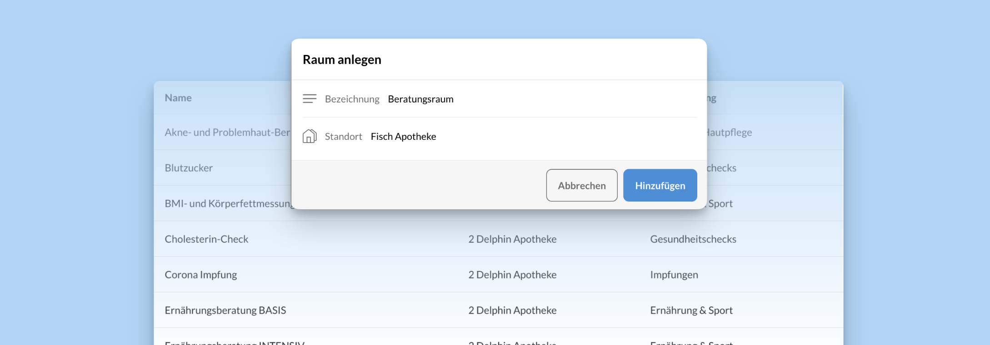Click 2 Delphin Apotheke in Ernährungsberatung BASIS row

tap(512, 310)
